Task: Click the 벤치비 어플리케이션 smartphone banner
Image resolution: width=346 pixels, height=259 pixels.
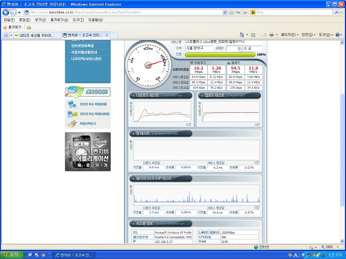Action: (x=88, y=152)
